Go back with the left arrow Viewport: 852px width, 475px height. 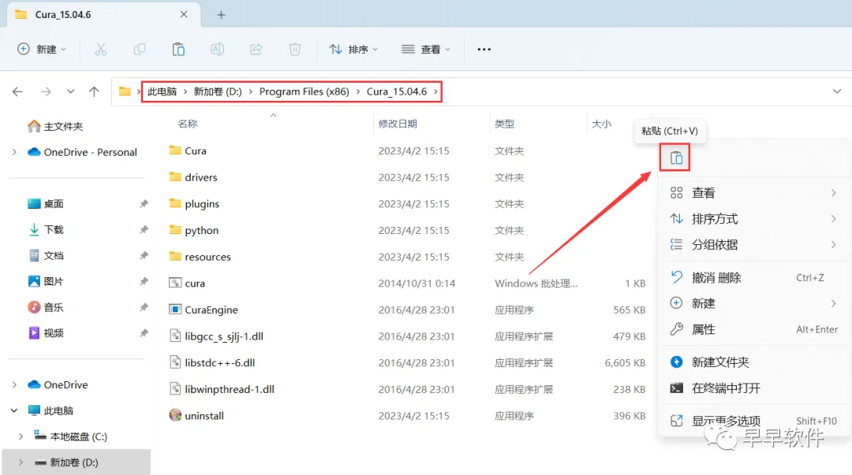coord(17,91)
